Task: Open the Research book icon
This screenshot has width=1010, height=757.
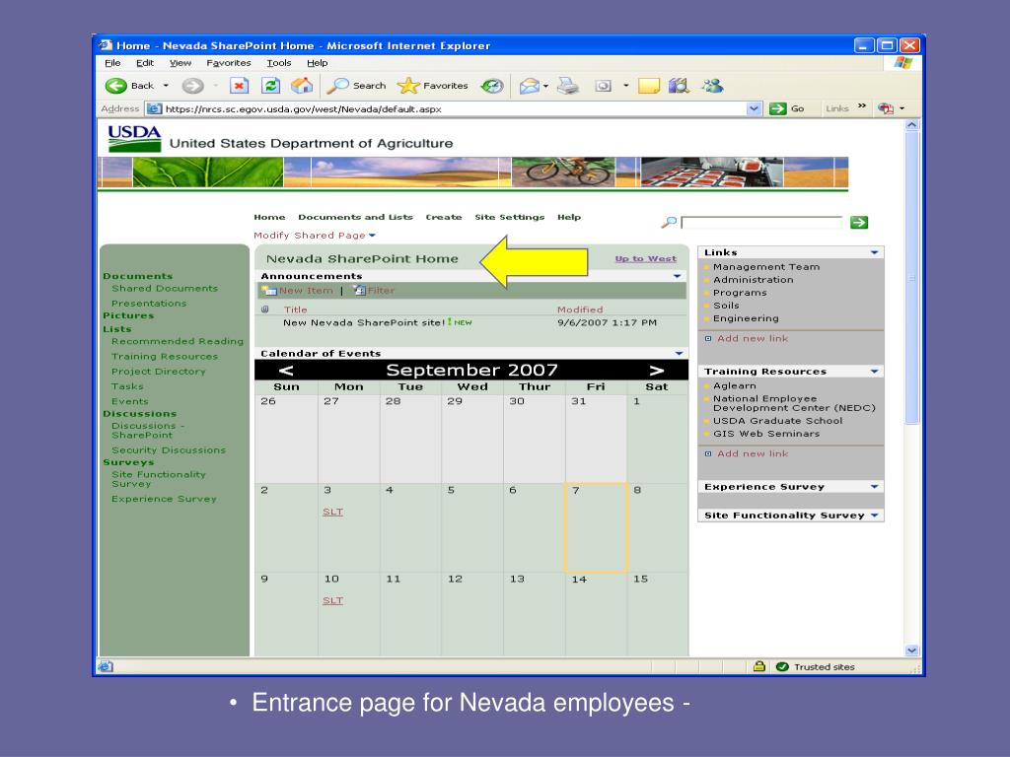Action: [679, 86]
